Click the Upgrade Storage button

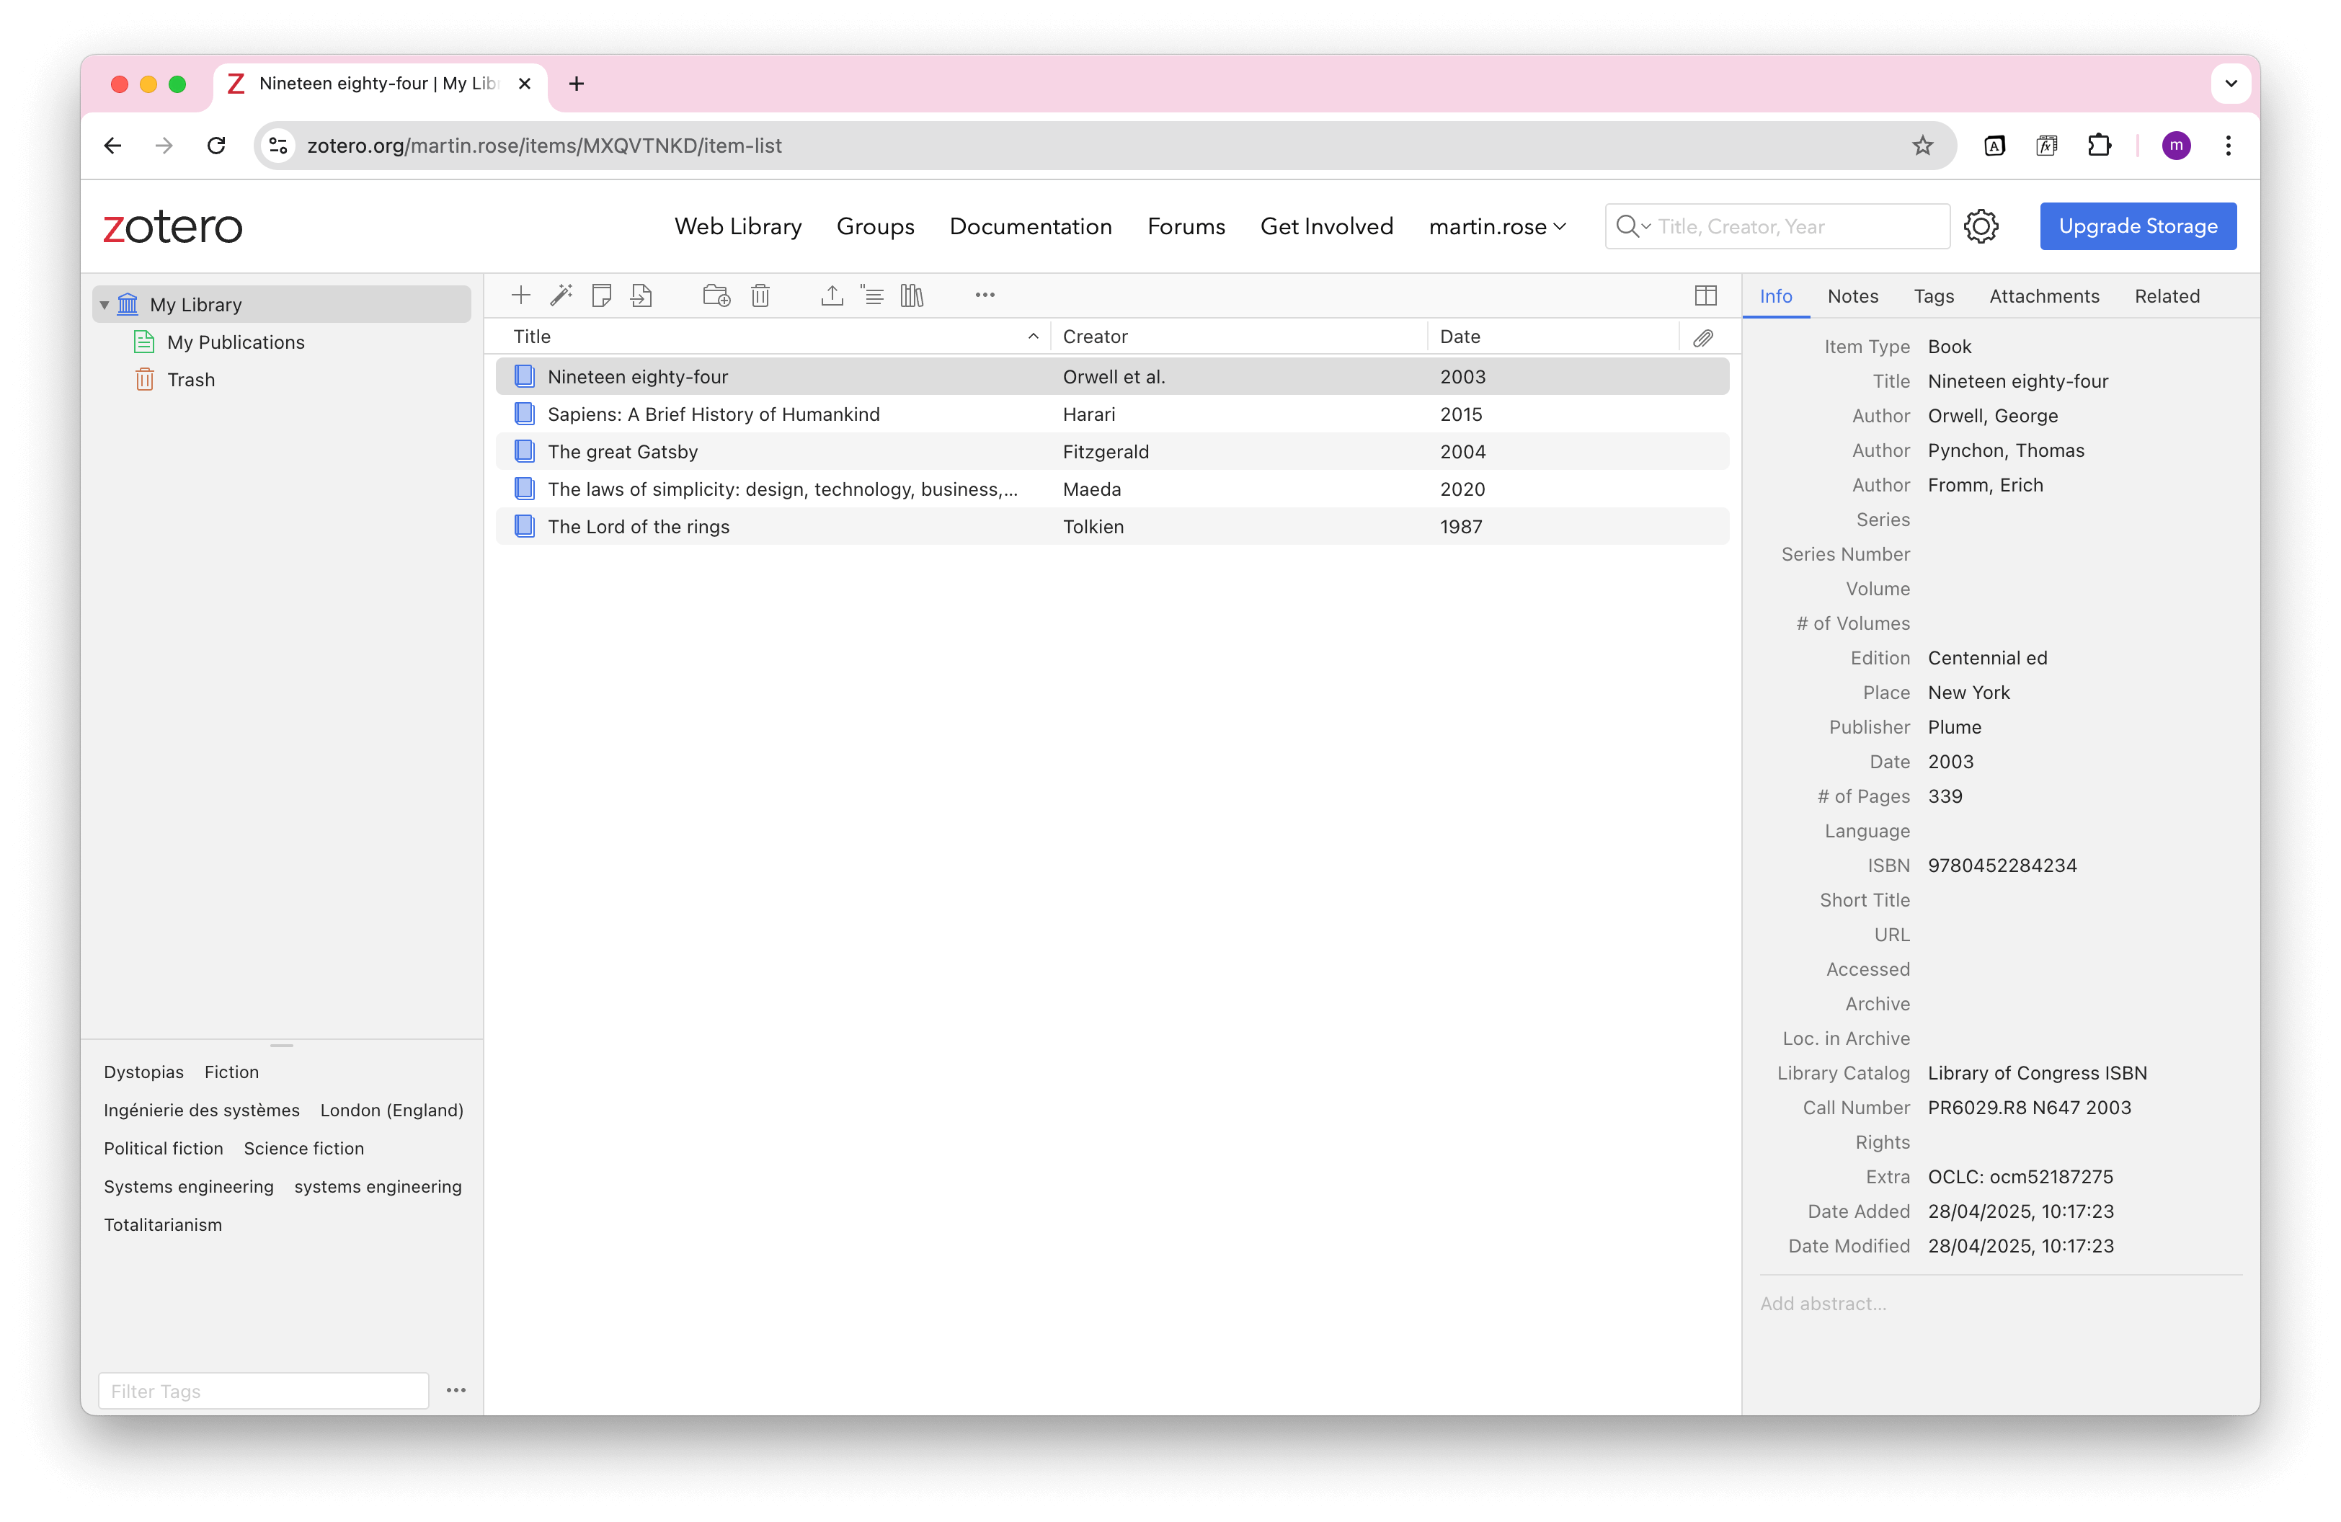tap(2138, 226)
